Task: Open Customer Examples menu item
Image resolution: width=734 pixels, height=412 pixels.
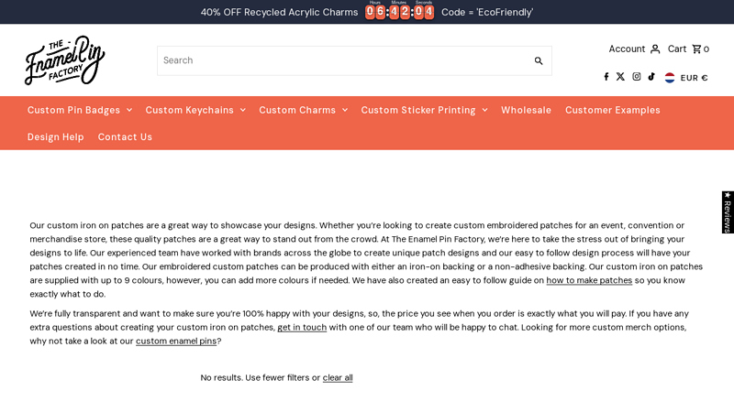Action: 612,110
